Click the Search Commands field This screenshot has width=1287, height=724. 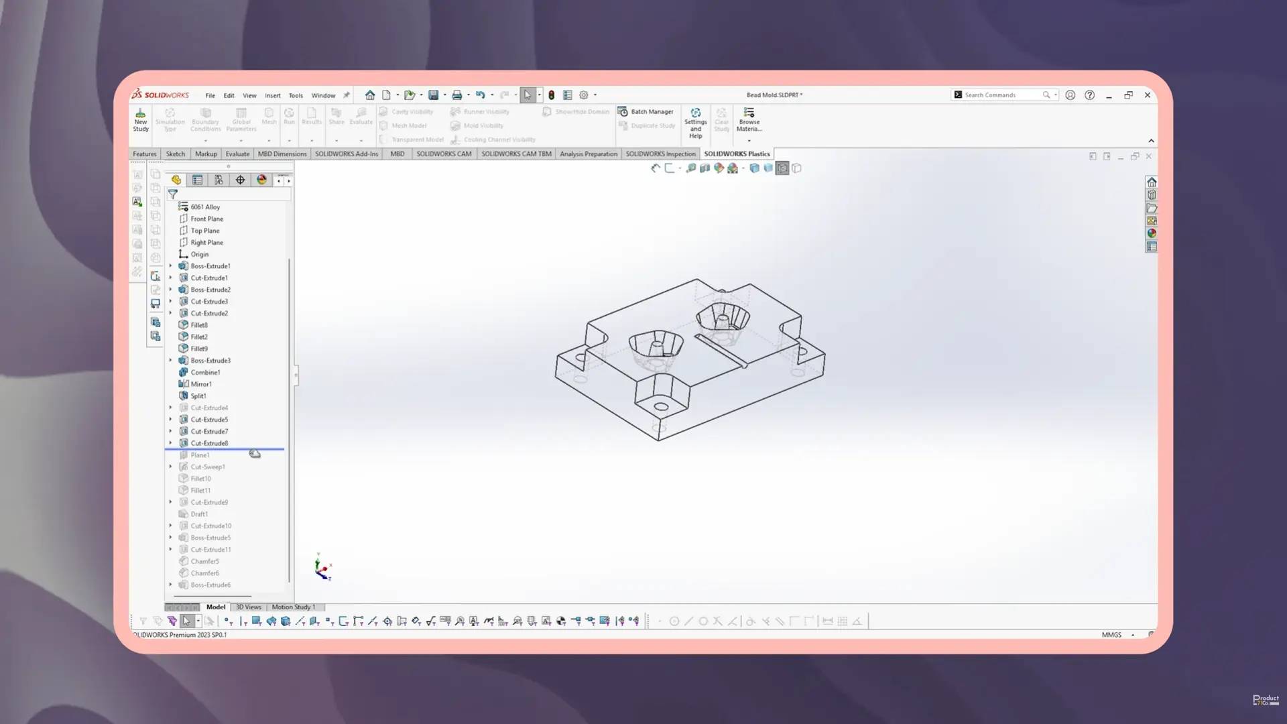[x=999, y=95]
